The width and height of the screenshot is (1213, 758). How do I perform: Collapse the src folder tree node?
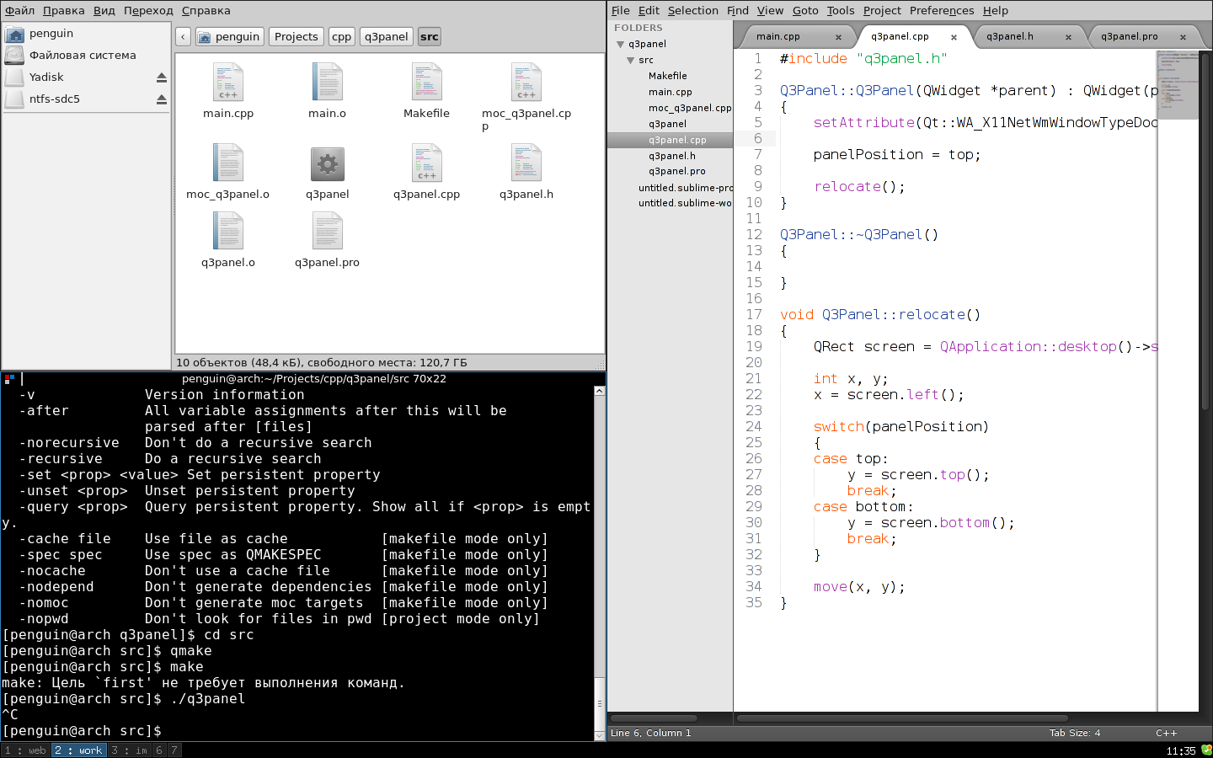631,61
